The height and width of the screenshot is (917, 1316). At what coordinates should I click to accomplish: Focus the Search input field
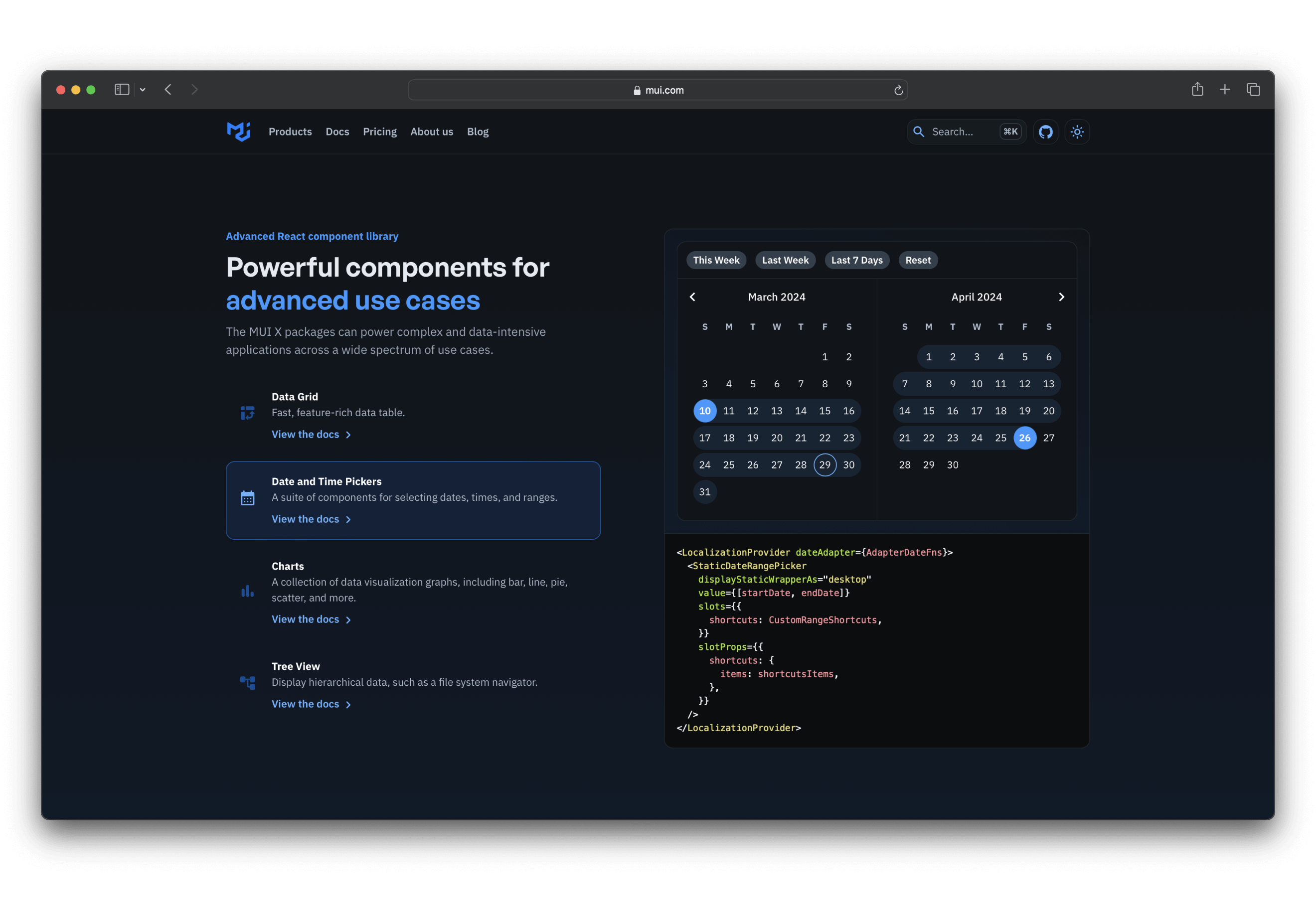(x=967, y=132)
